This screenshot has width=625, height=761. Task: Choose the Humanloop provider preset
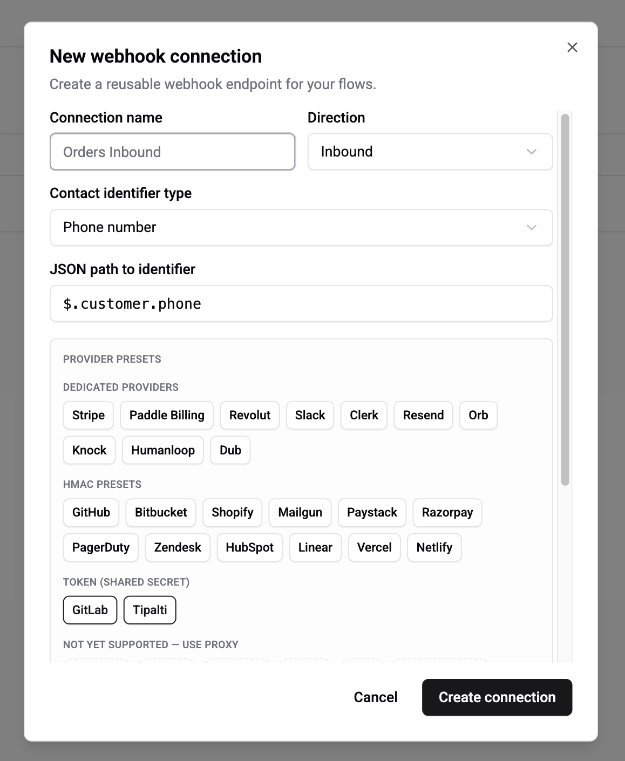coord(162,450)
